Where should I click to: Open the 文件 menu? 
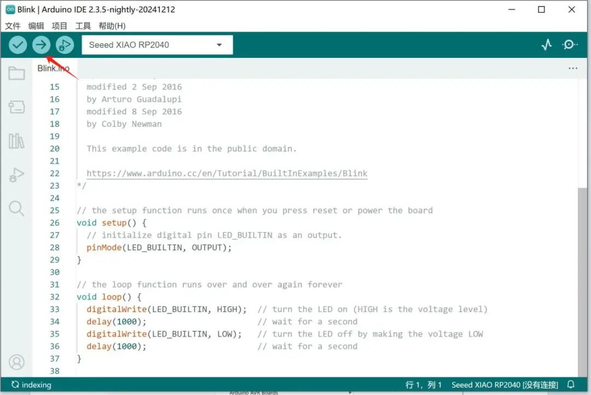(x=13, y=26)
